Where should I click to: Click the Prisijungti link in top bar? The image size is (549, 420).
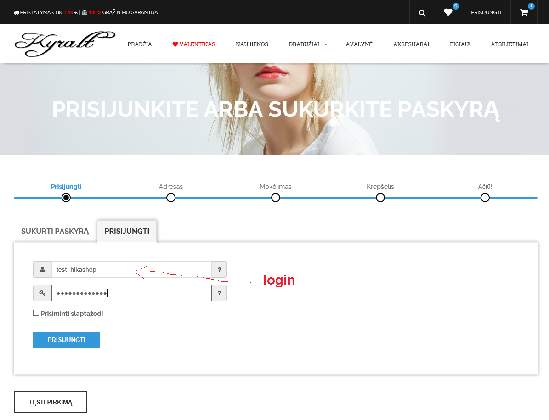tap(486, 12)
